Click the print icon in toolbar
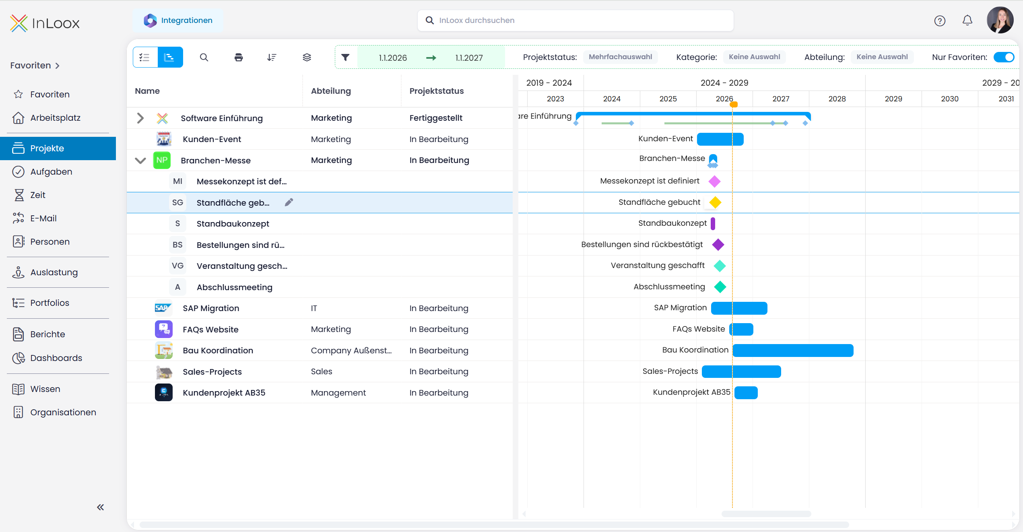 239,57
